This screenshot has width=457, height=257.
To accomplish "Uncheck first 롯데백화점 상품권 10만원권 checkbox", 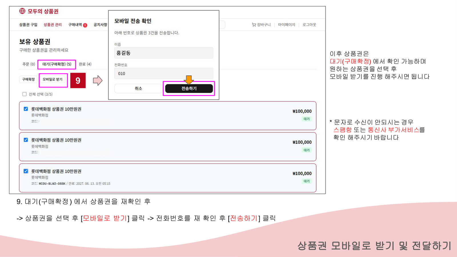I will [x=26, y=109].
